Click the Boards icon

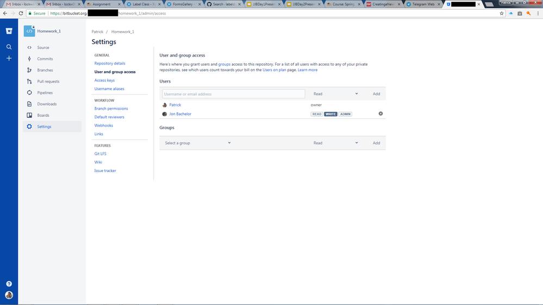click(x=29, y=115)
